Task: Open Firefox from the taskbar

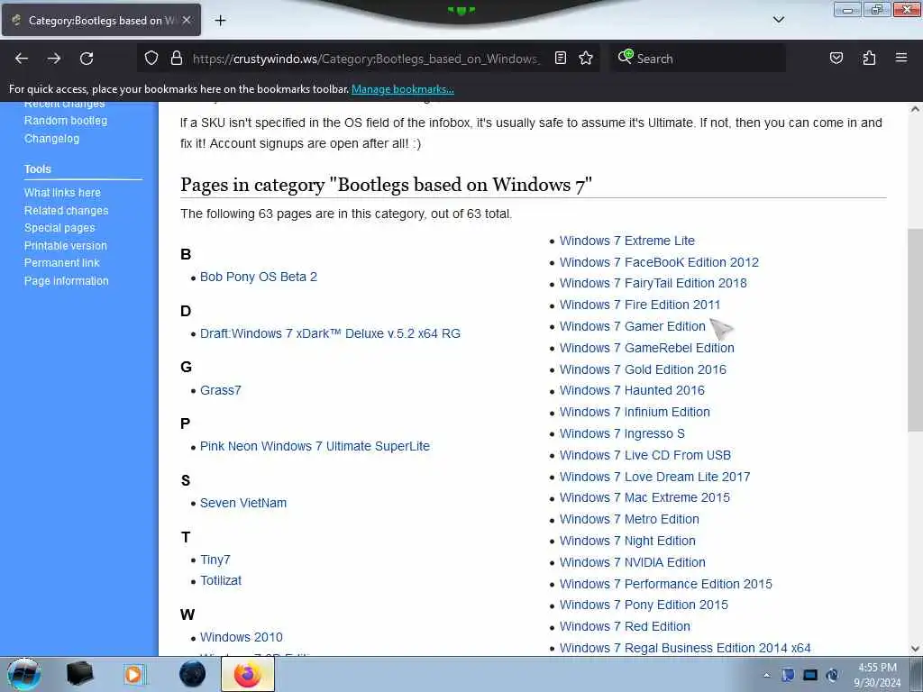Action: [248, 674]
